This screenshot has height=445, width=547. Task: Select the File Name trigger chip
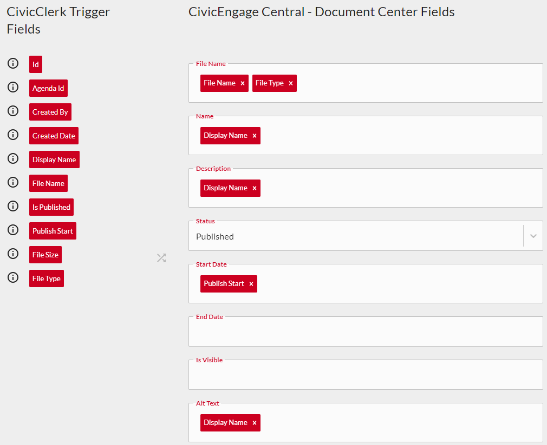(48, 183)
